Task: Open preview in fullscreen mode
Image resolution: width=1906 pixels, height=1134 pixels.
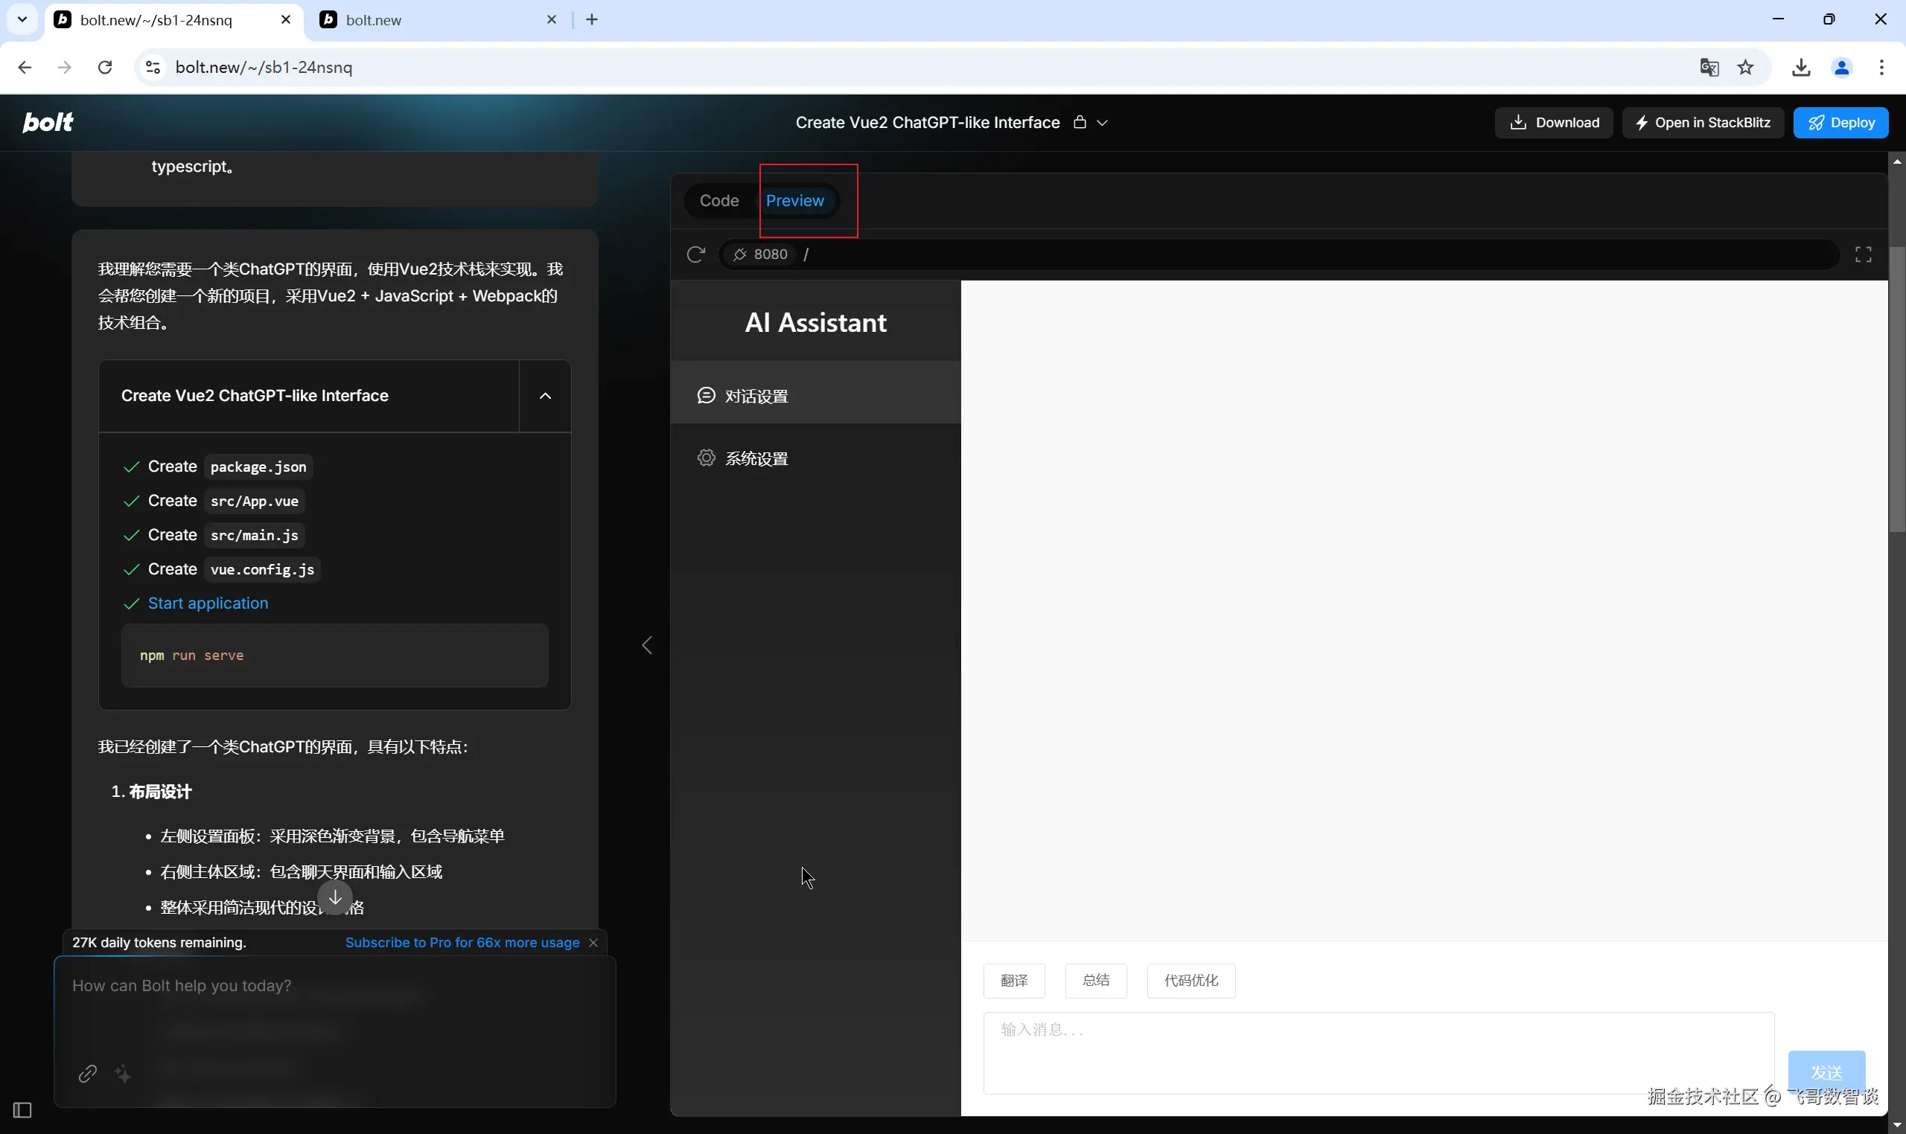Action: click(1863, 254)
